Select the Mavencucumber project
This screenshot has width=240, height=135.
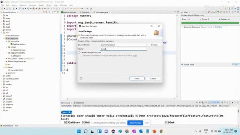[x=11, y=79]
